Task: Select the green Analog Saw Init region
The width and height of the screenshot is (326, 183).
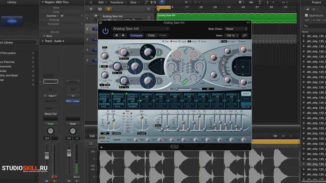Action: click(x=227, y=18)
